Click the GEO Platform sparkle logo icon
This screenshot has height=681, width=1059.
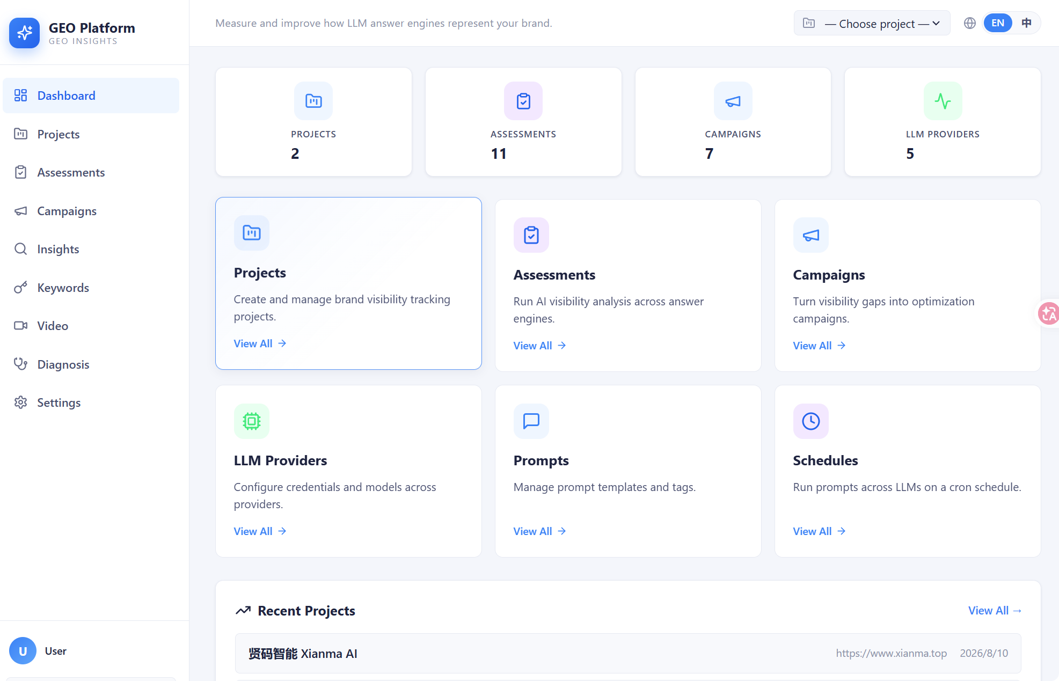tap(24, 33)
